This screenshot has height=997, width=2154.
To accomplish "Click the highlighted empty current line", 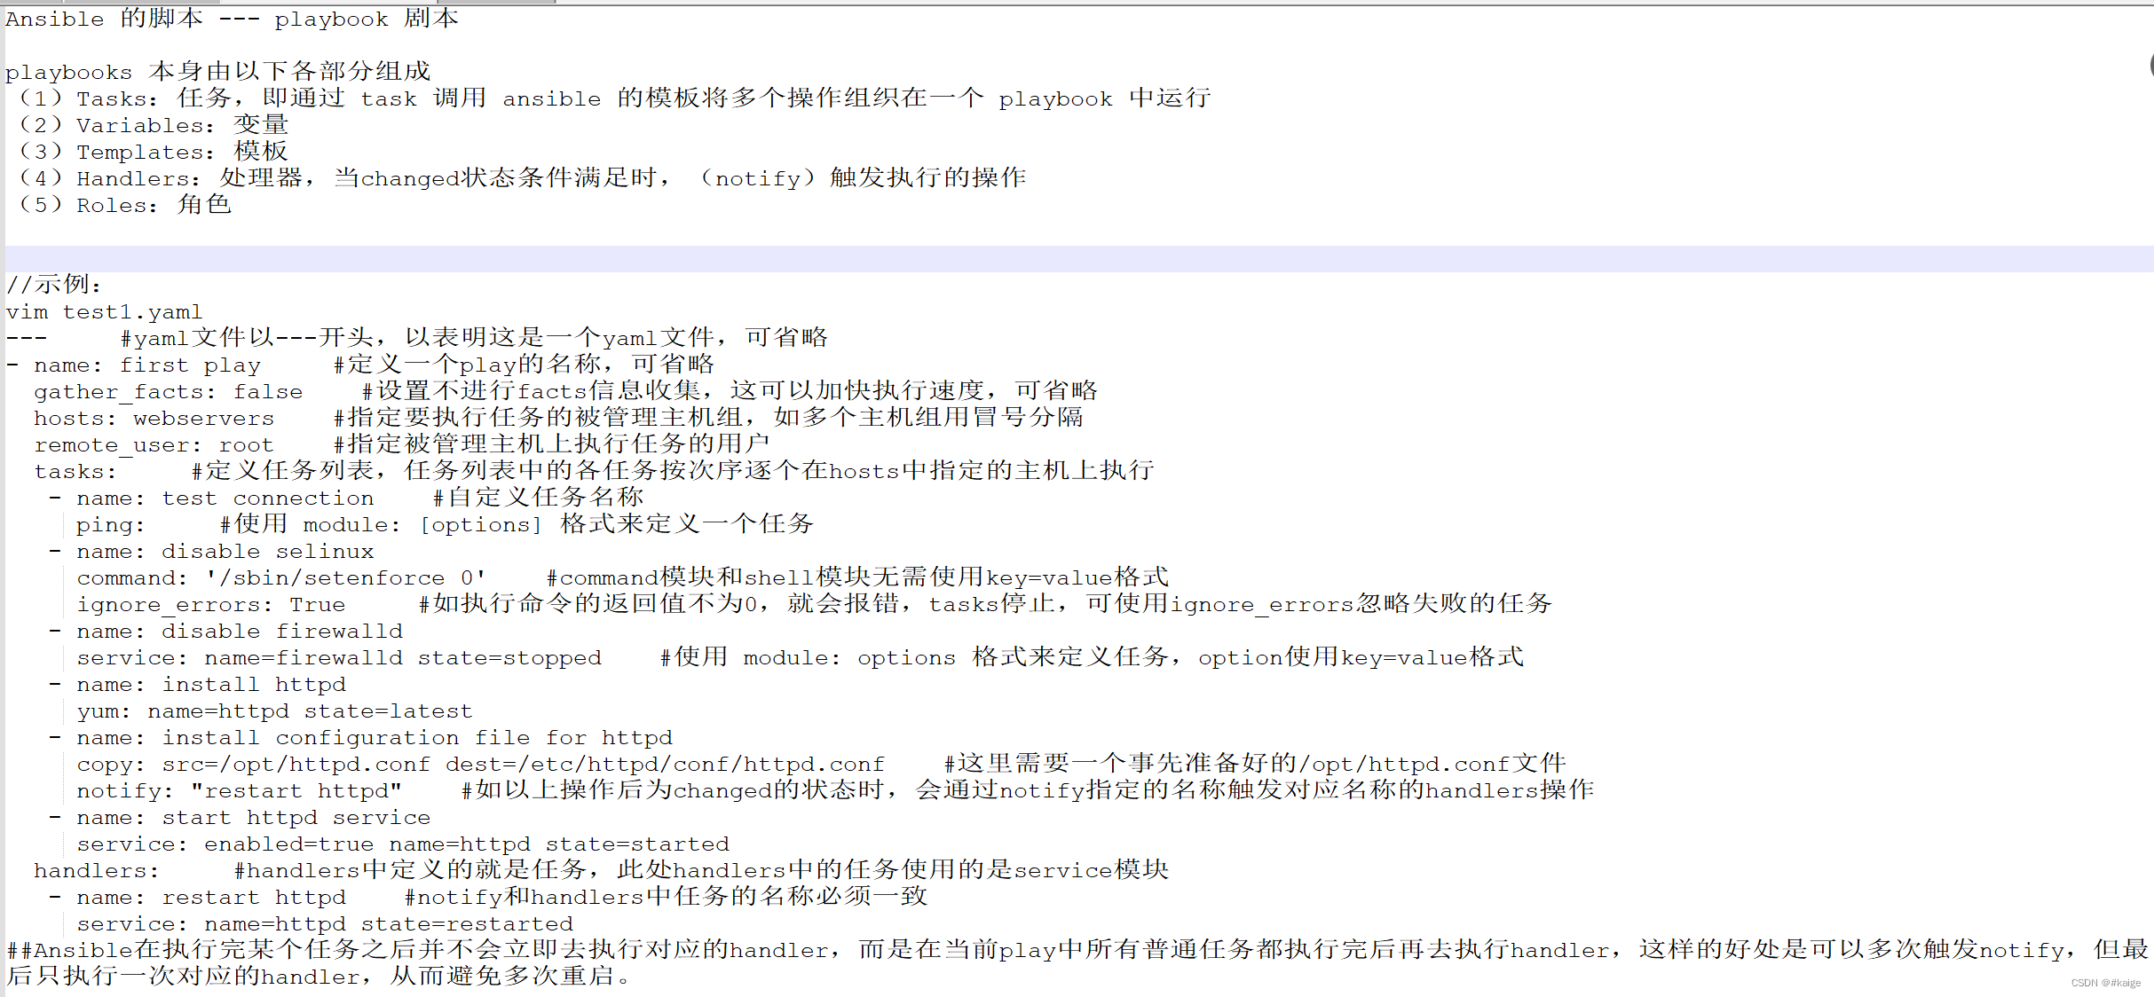I will click(1079, 259).
